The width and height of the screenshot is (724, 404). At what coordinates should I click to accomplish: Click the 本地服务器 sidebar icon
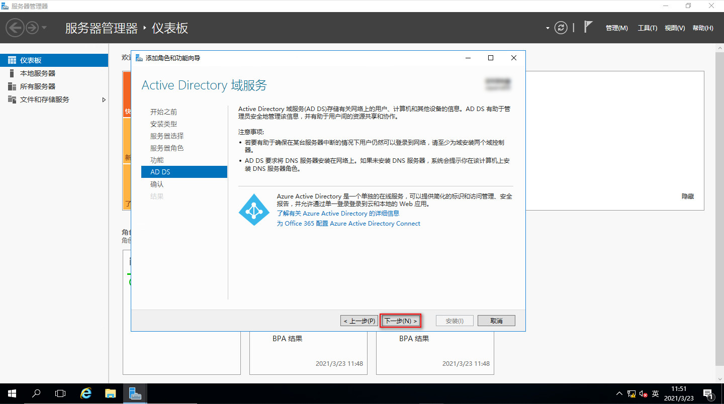pos(12,73)
